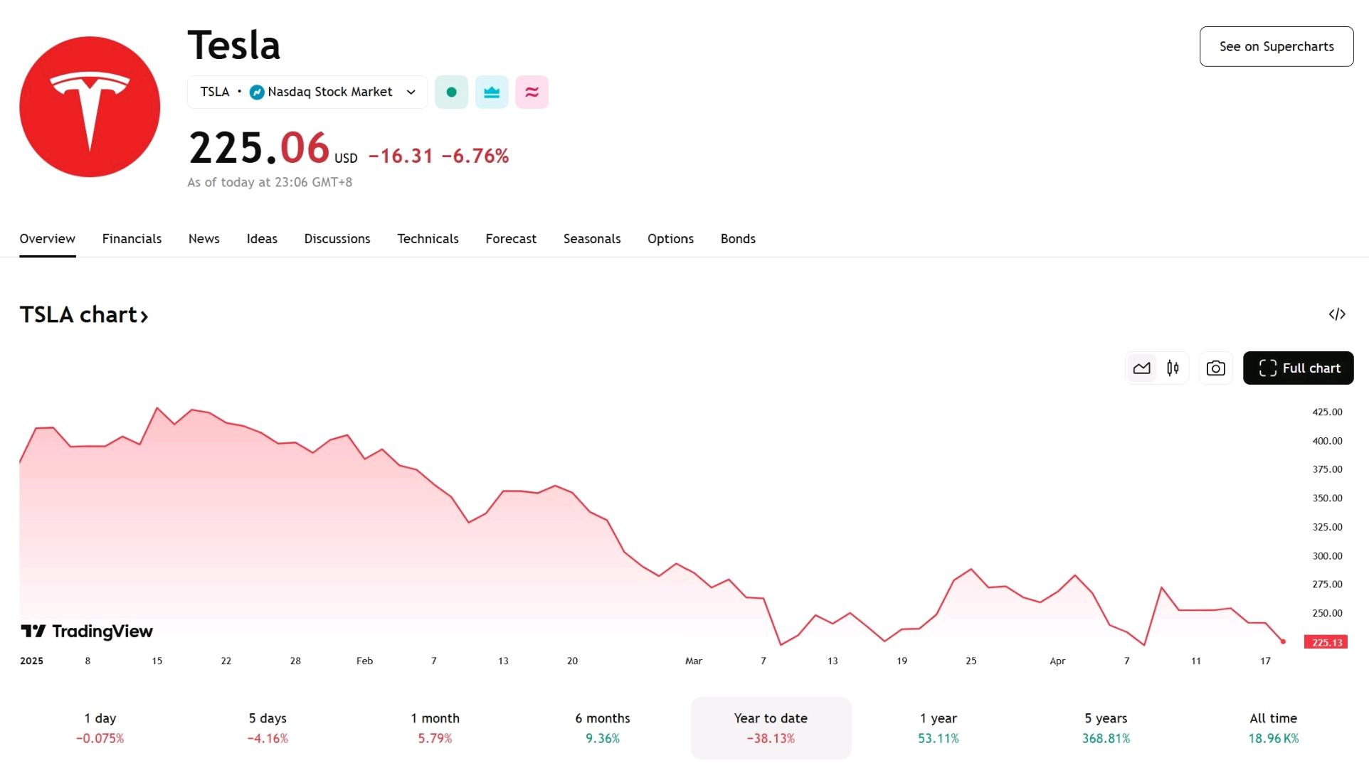The image size is (1369, 768).
Task: Click the See on Supercharts button
Action: [x=1276, y=47]
